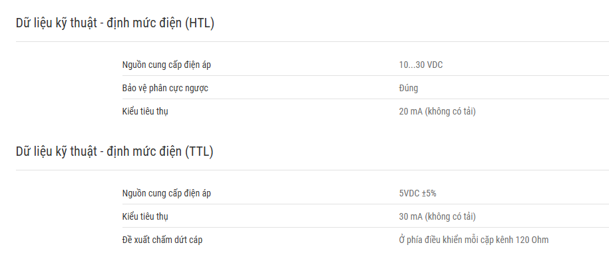The height and width of the screenshot is (257, 609).
Task: Click the word 'HTL' in the first heading
Action: click(x=200, y=23)
